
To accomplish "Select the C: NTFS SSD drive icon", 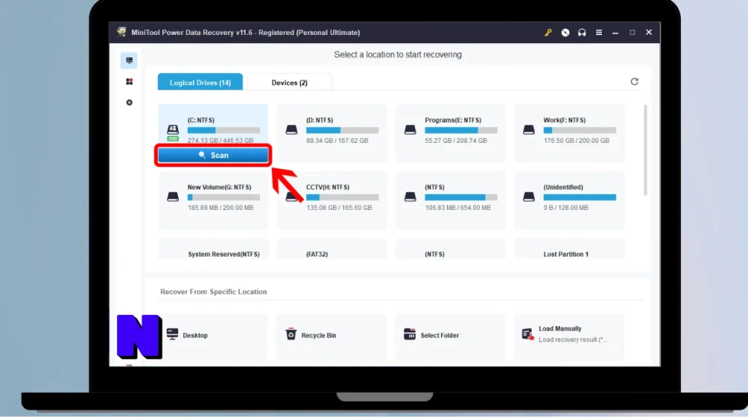I will [172, 132].
